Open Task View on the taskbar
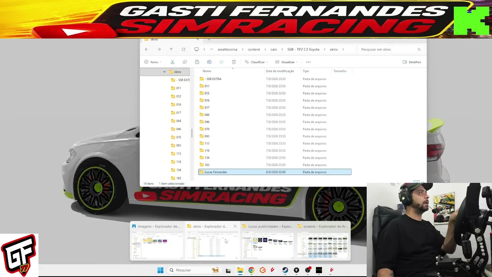The width and height of the screenshot is (492, 277). point(228,270)
